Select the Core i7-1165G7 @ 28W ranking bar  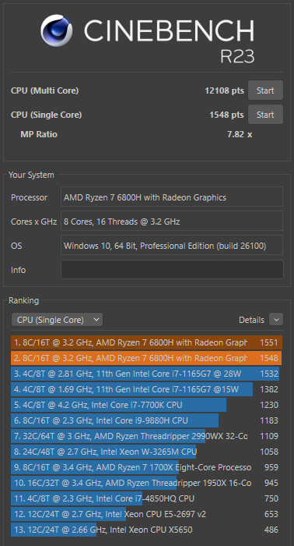point(146,374)
